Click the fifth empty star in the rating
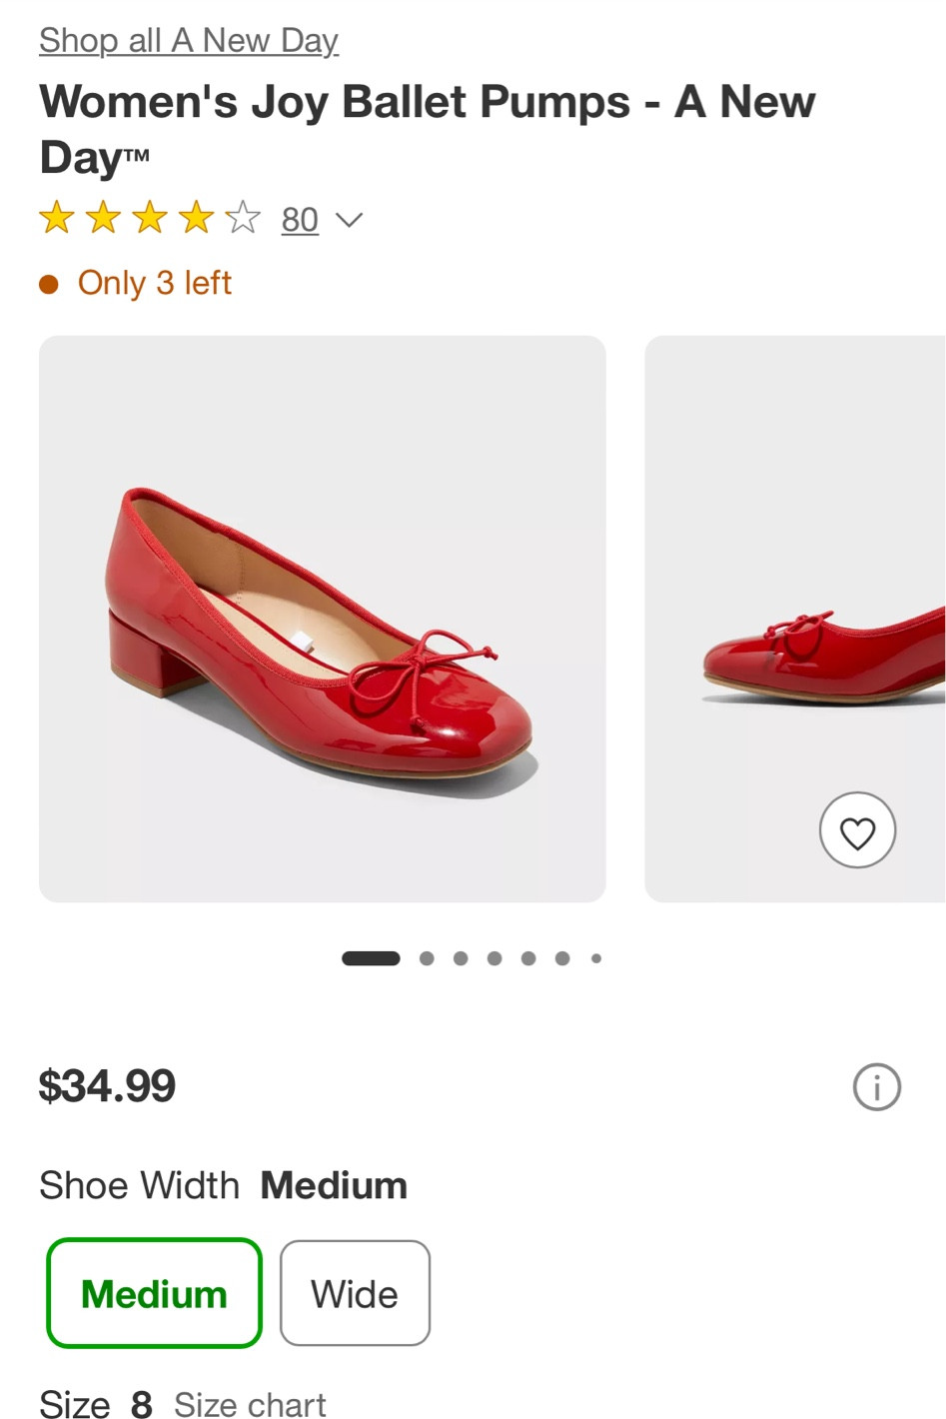The image size is (946, 1419). point(241,218)
